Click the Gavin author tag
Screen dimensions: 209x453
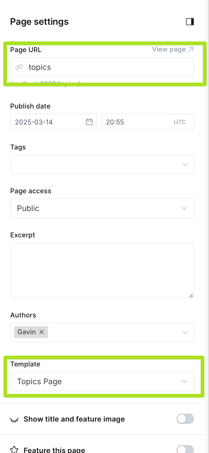[27, 332]
